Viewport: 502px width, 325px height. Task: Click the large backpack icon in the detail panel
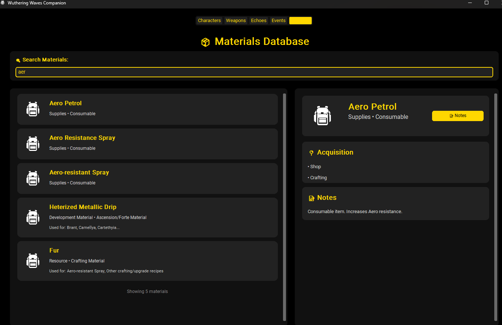pos(322,116)
